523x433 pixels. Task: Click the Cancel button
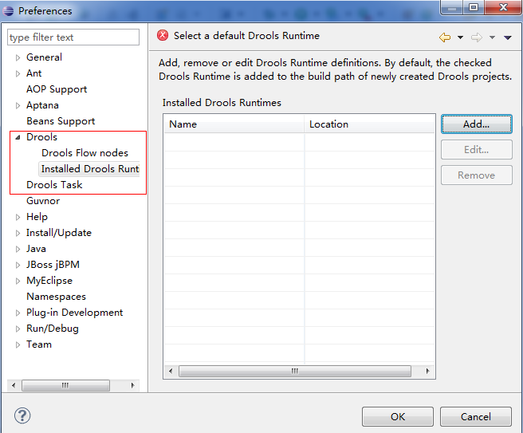[x=476, y=416]
